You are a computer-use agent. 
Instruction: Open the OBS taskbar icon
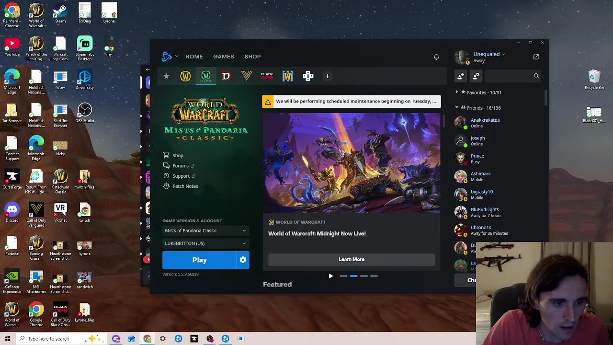tap(210, 339)
